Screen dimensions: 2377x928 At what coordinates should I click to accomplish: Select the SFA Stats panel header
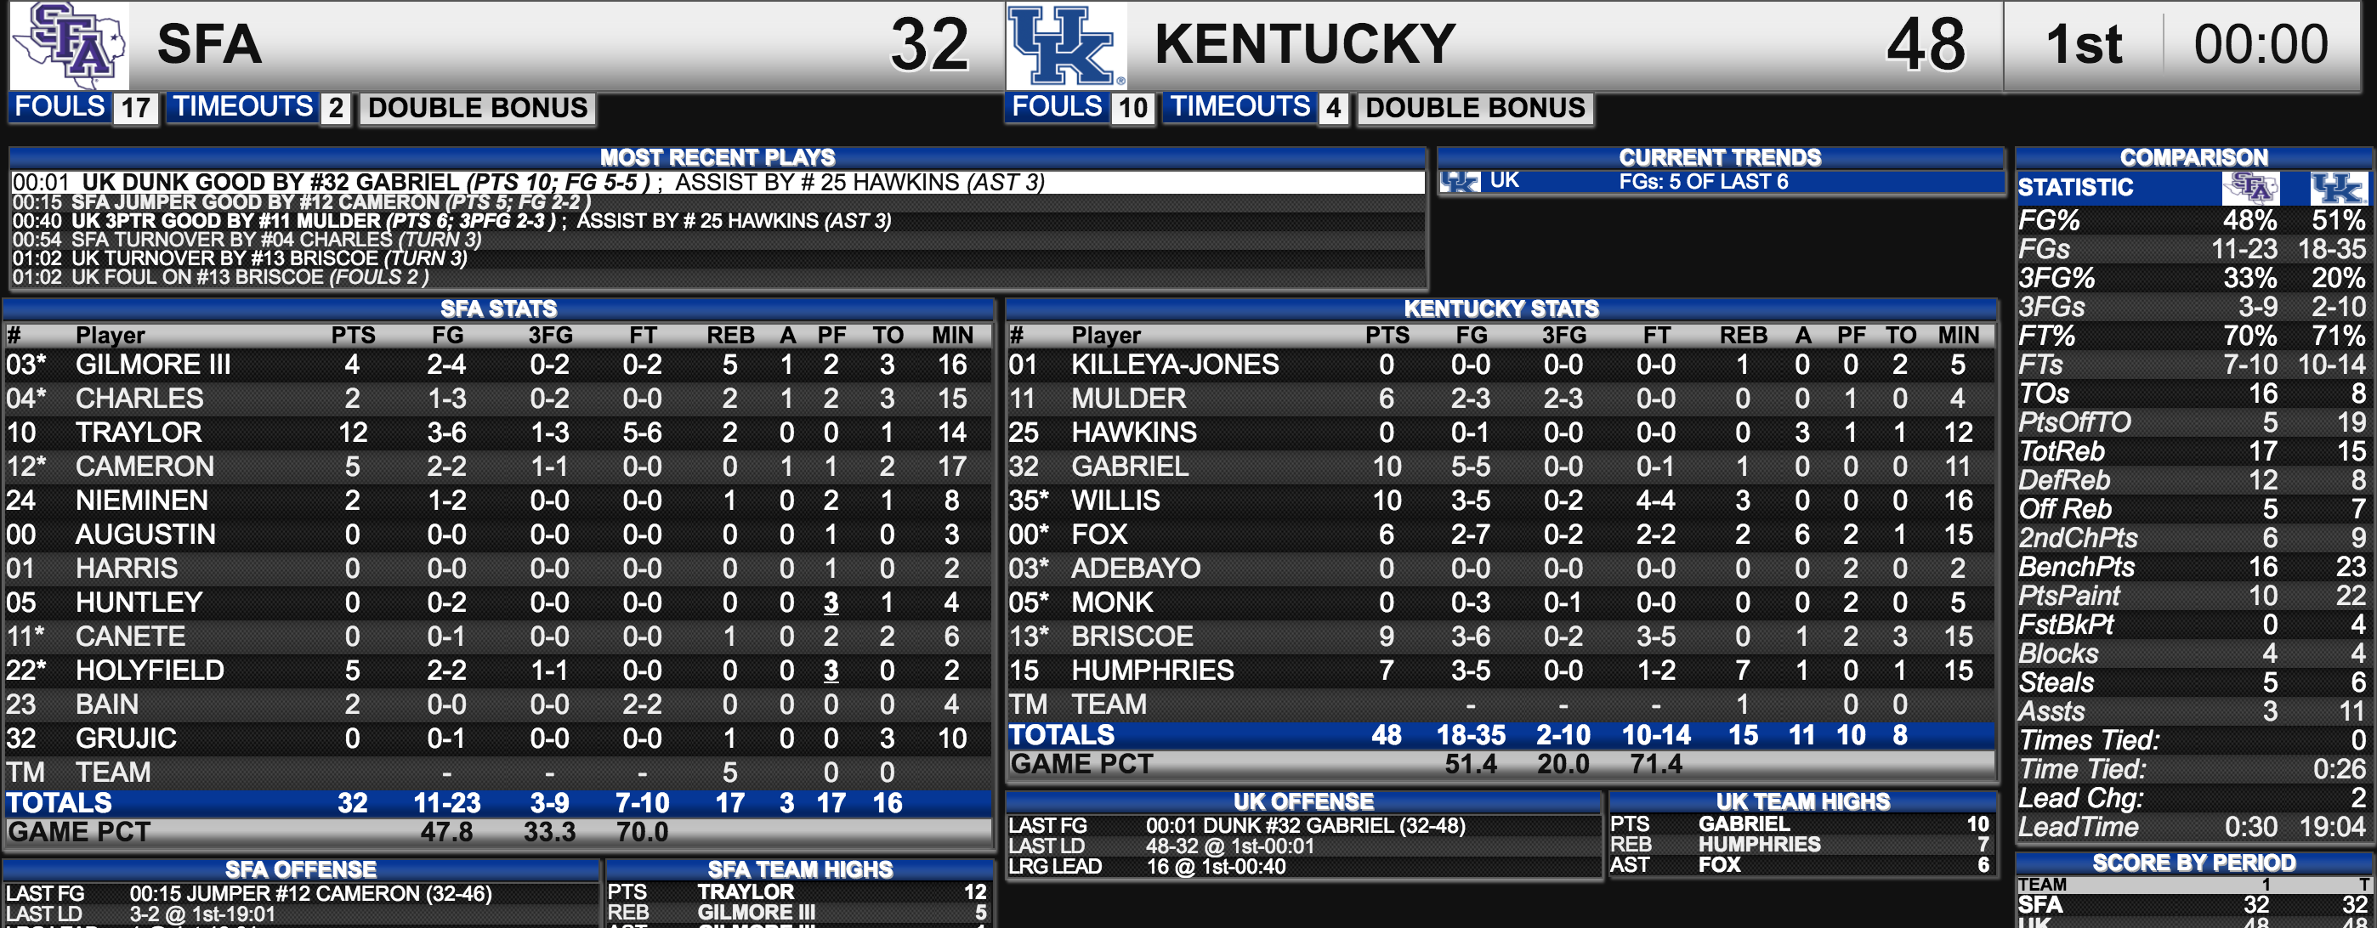[498, 308]
